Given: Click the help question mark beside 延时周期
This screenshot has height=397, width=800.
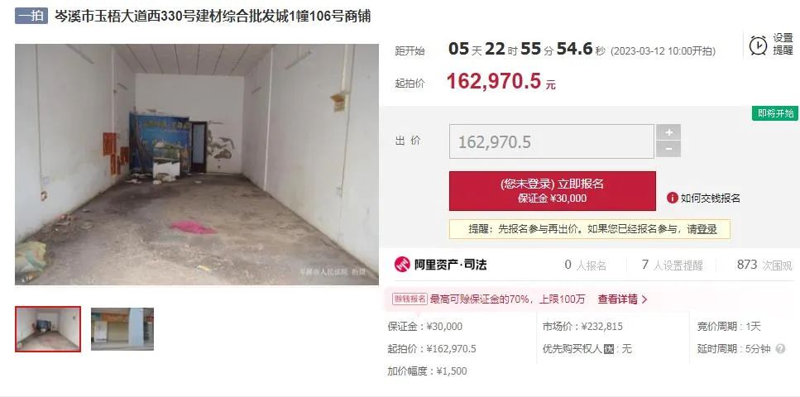Looking at the screenshot, I should point(780,349).
